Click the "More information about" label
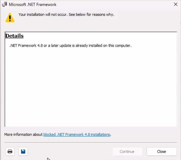The image size is (181, 160). pyautogui.click(x=23, y=134)
